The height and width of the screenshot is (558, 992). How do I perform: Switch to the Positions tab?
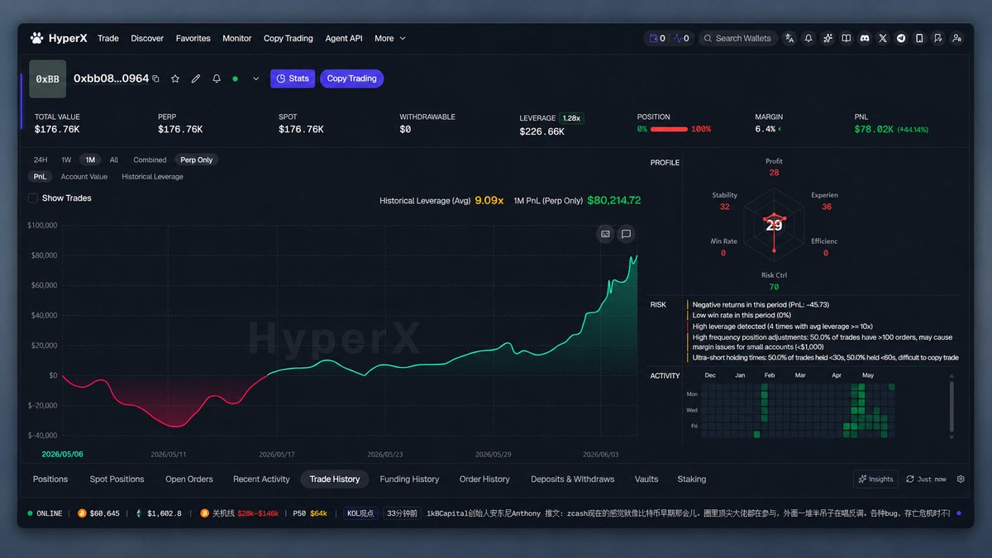50,479
